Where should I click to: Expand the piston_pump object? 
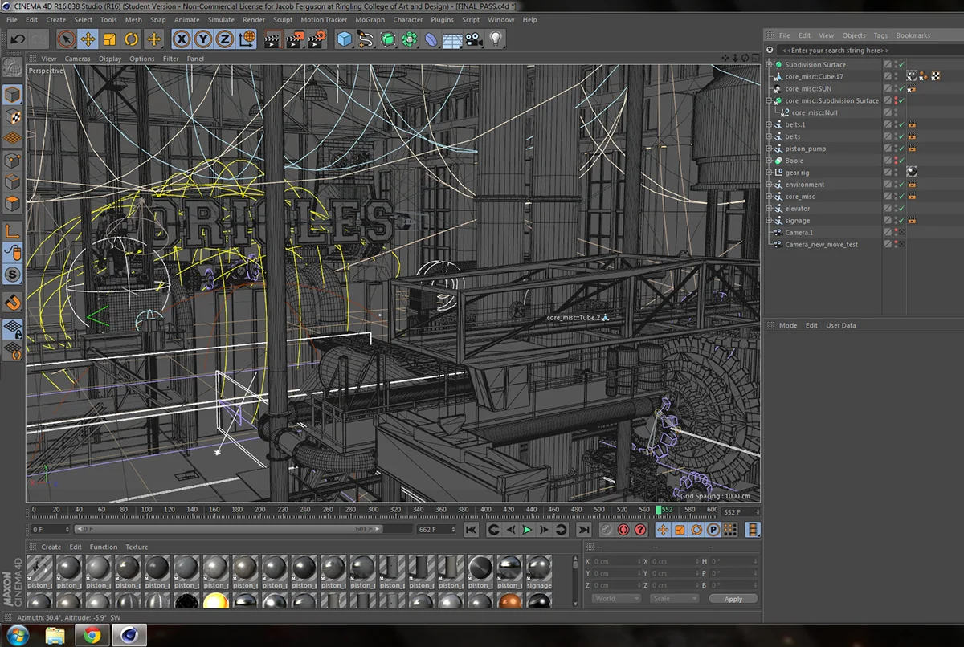click(769, 149)
